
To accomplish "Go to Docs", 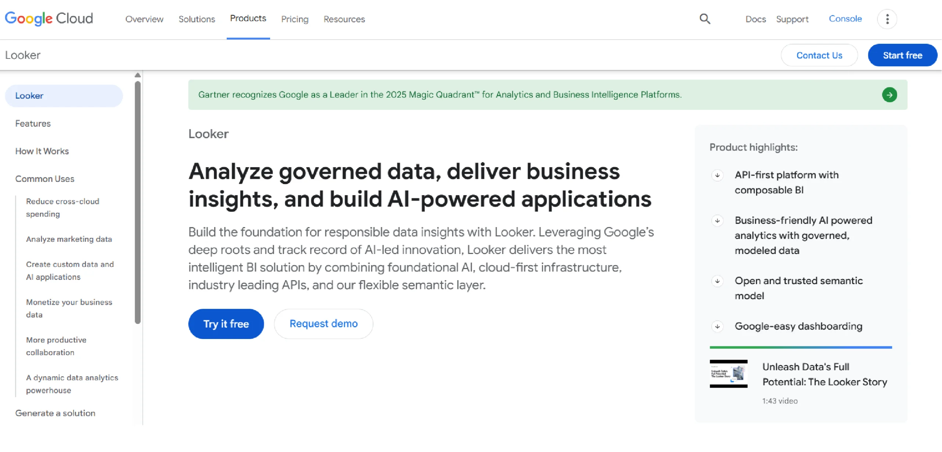I will (755, 19).
